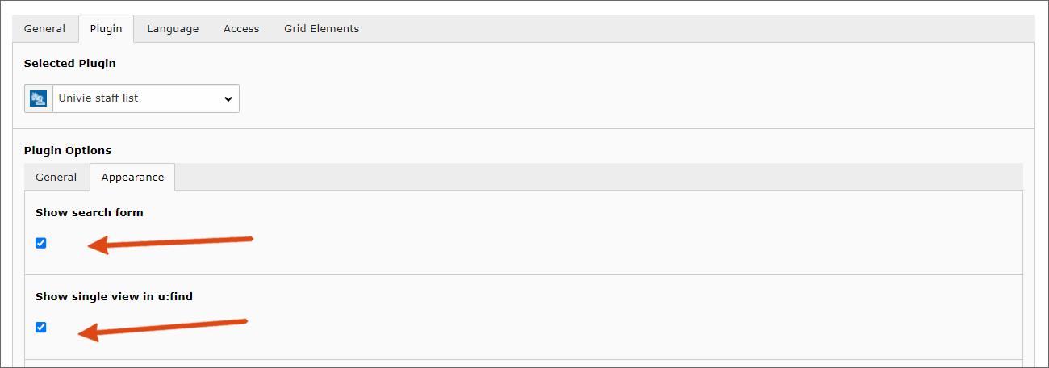Select the Appearance sub-tab

(x=132, y=177)
